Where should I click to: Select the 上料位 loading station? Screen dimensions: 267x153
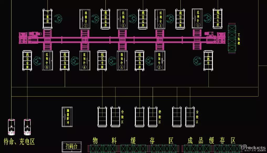pyautogui.click(x=209, y=60)
